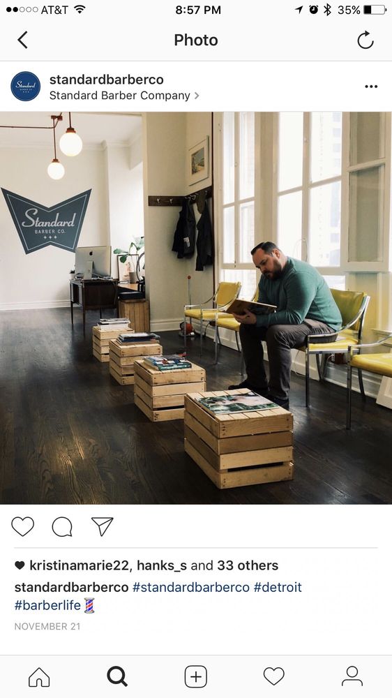Like the post with the heart icon
This screenshot has height=698, width=392.
23,526
